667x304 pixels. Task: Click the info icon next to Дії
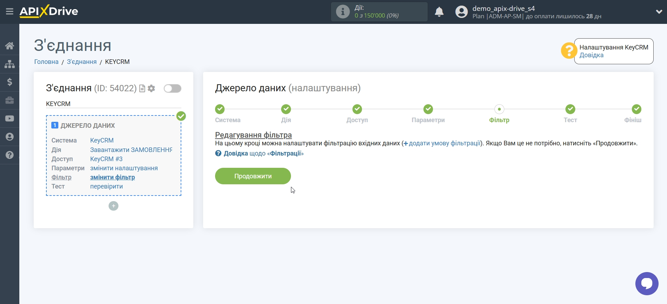click(343, 12)
